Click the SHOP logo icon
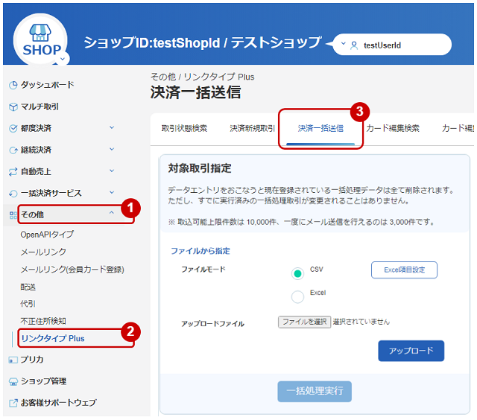 click(x=40, y=39)
